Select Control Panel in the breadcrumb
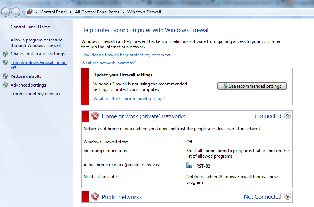The height and width of the screenshot is (207, 314). (x=54, y=12)
